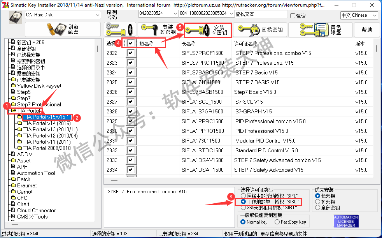Click the unlabeled yellow keys button beside 刷新磁盘

tap(120, 30)
